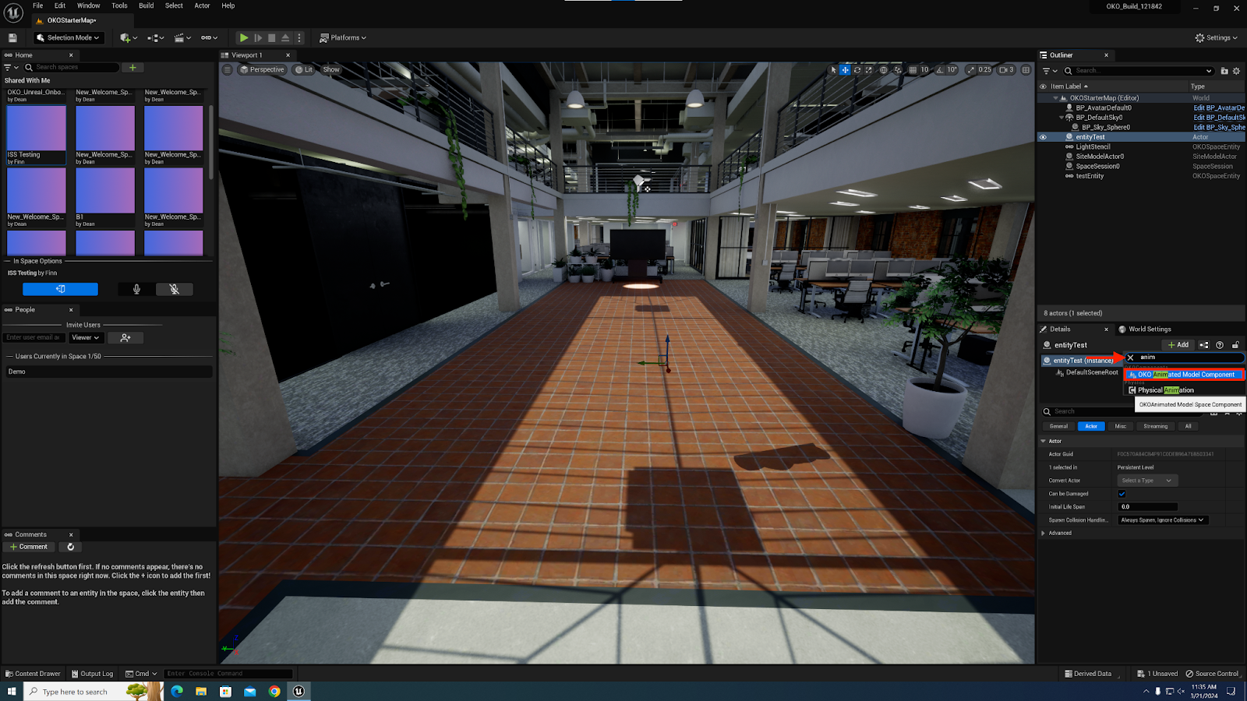Click the Unreal Engine icon in taskbar
Image resolution: width=1247 pixels, height=701 pixels.
(x=299, y=691)
